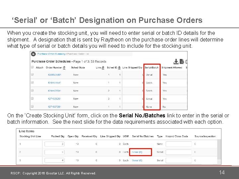Click the Purchase Order Schedules heading
Image resolution: width=239 pixels, height=179 pixels.
[51, 62]
